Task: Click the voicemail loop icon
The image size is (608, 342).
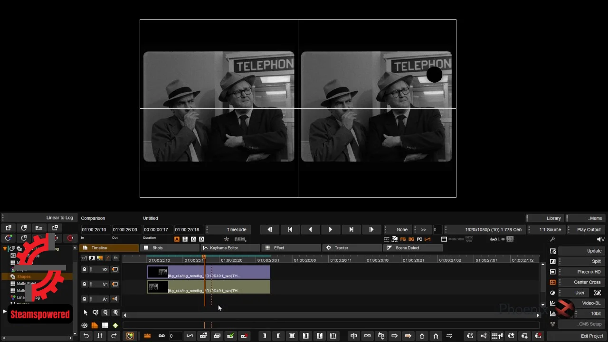Action: (161, 336)
